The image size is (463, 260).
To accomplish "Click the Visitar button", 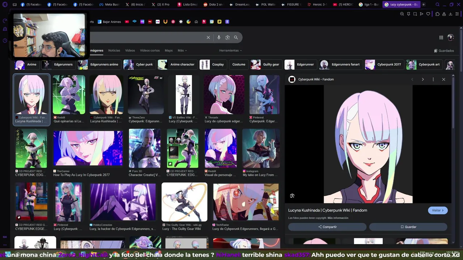I will pyautogui.click(x=438, y=210).
